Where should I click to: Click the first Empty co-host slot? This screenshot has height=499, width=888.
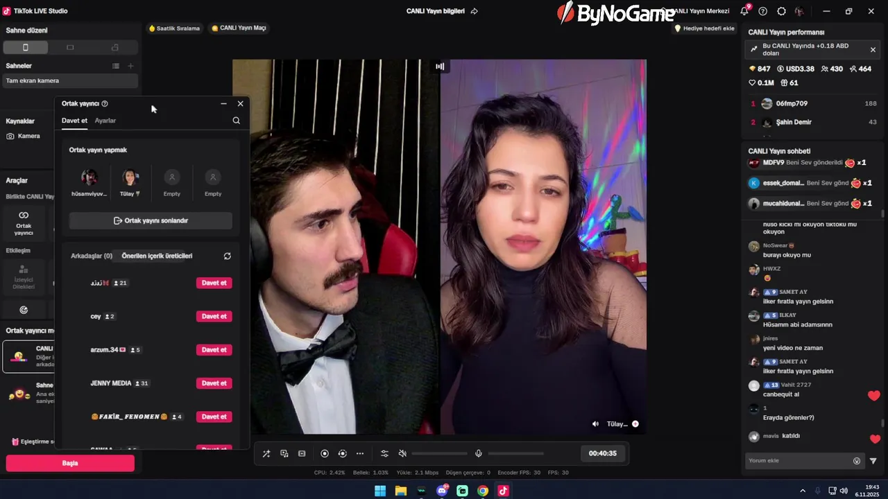click(172, 177)
